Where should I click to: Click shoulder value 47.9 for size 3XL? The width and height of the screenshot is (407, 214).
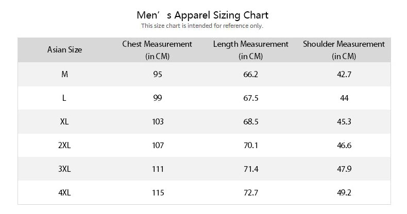click(344, 169)
